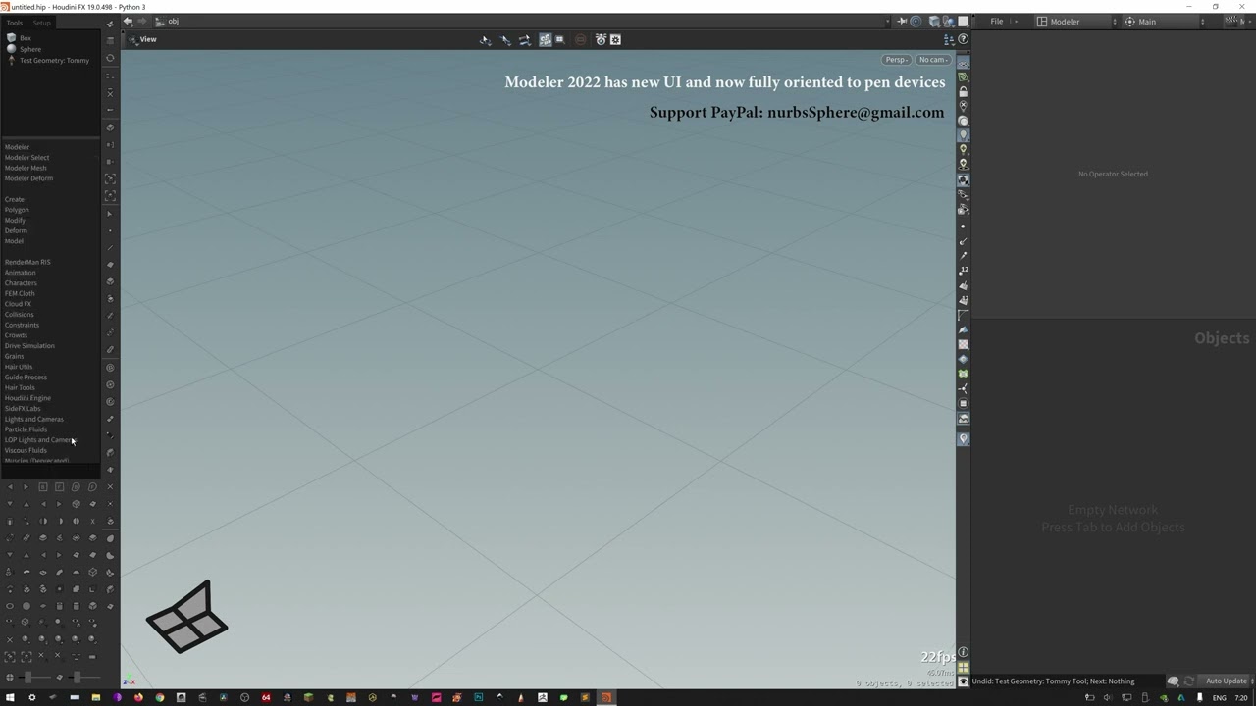Open the File menu

(996, 22)
